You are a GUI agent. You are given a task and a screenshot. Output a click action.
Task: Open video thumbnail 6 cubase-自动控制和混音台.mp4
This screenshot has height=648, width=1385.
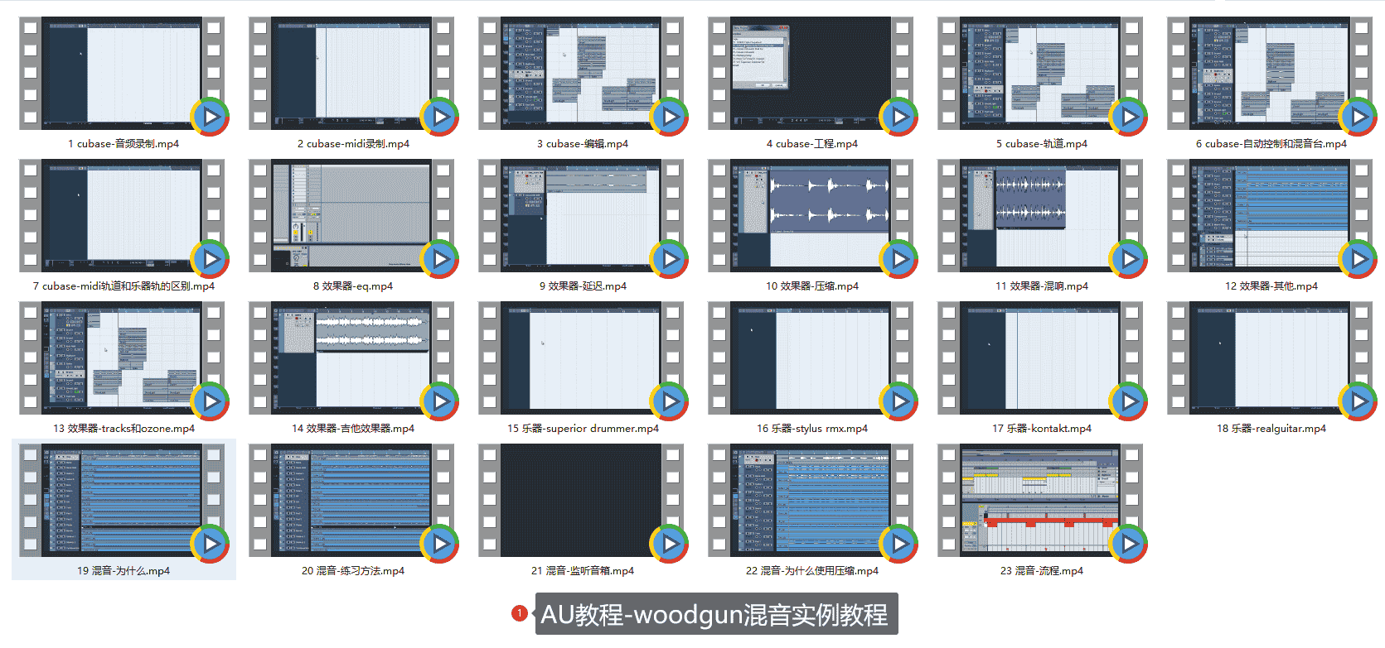pyautogui.click(x=1271, y=74)
